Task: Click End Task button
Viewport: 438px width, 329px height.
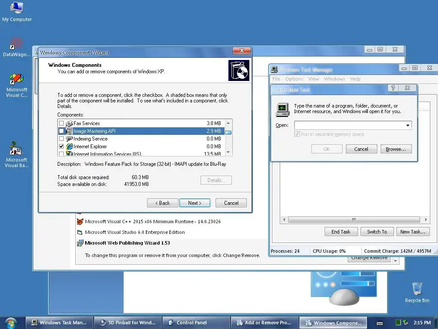Action: [x=341, y=232]
